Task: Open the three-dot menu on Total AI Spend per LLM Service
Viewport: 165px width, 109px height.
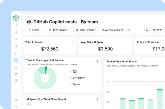Action: pos(98,62)
